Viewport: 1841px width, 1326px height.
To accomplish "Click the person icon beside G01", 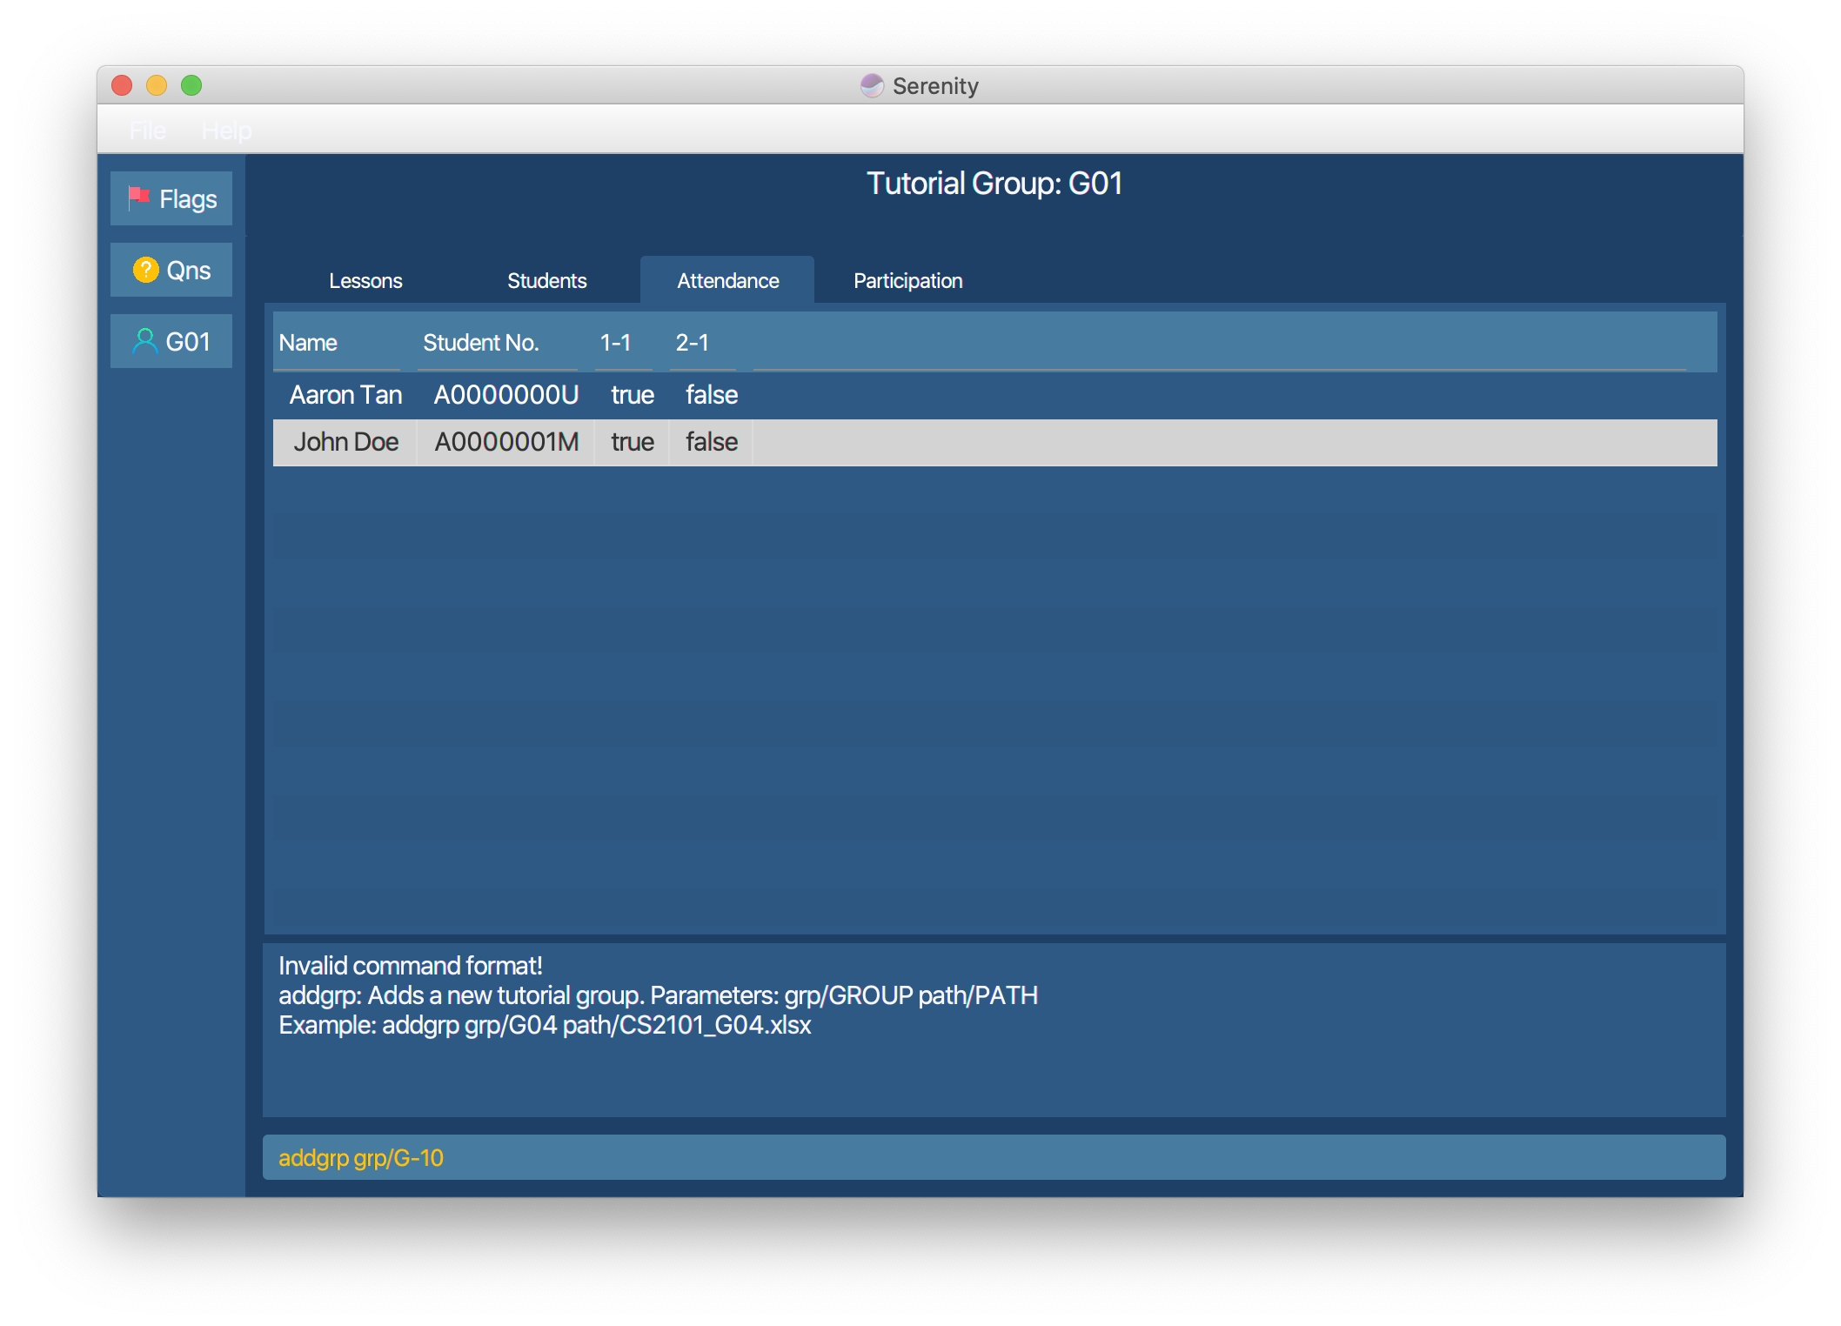I will pos(144,341).
